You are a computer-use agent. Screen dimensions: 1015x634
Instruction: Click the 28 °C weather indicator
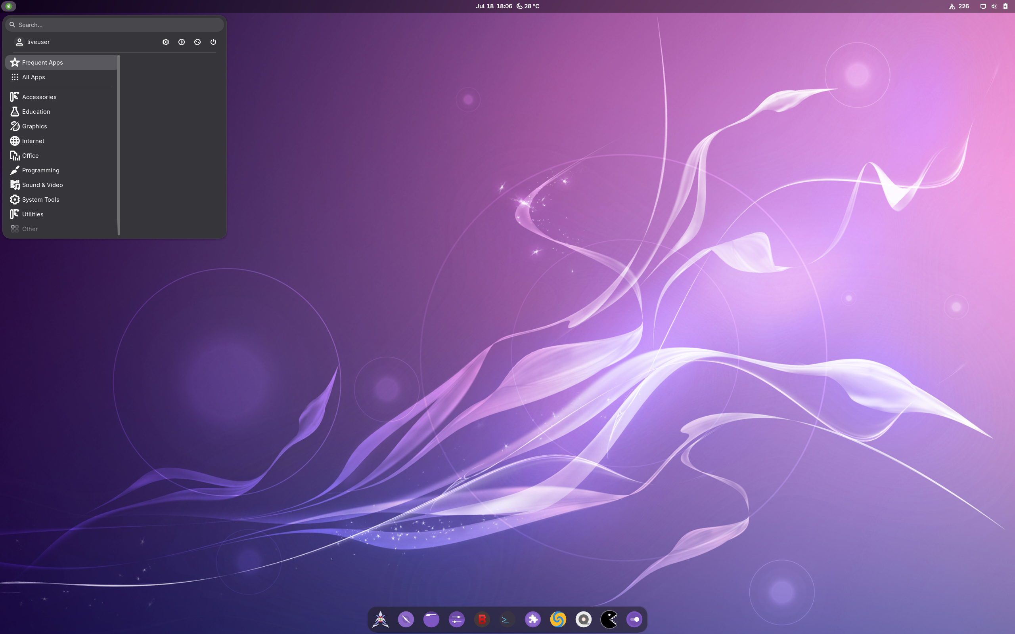click(x=528, y=6)
